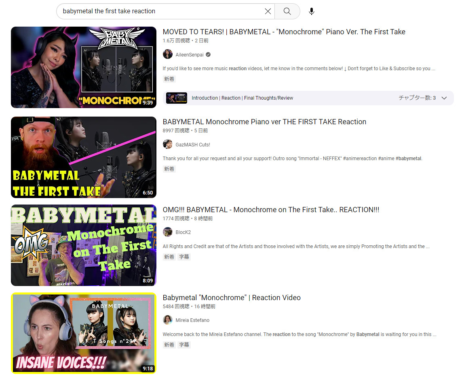Click the '新着' badge under the GazMASH video
Screen dimensions: 464x378
[169, 169]
